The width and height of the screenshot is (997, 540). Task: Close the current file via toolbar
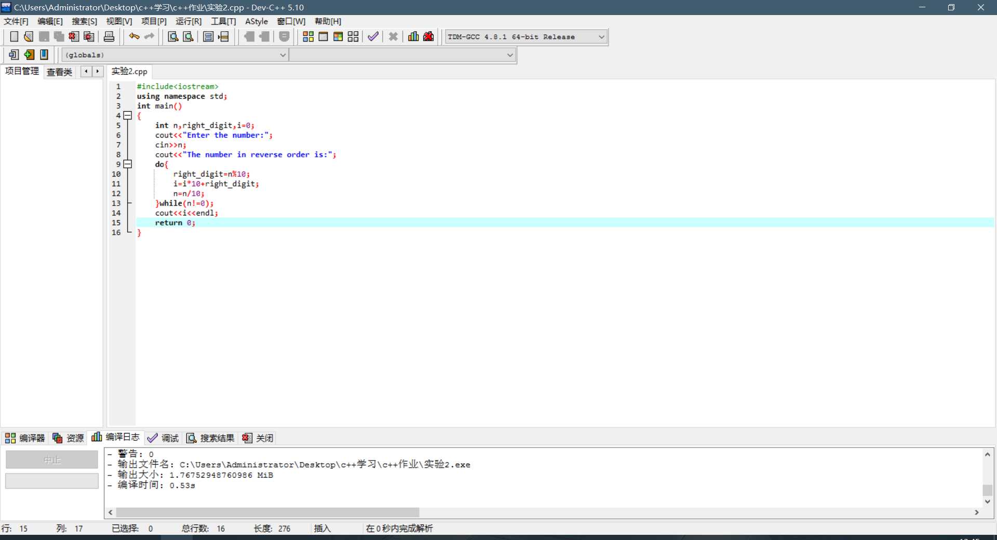tap(74, 36)
